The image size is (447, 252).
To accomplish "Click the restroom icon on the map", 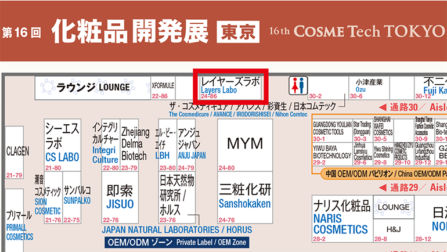I will coord(296,85).
